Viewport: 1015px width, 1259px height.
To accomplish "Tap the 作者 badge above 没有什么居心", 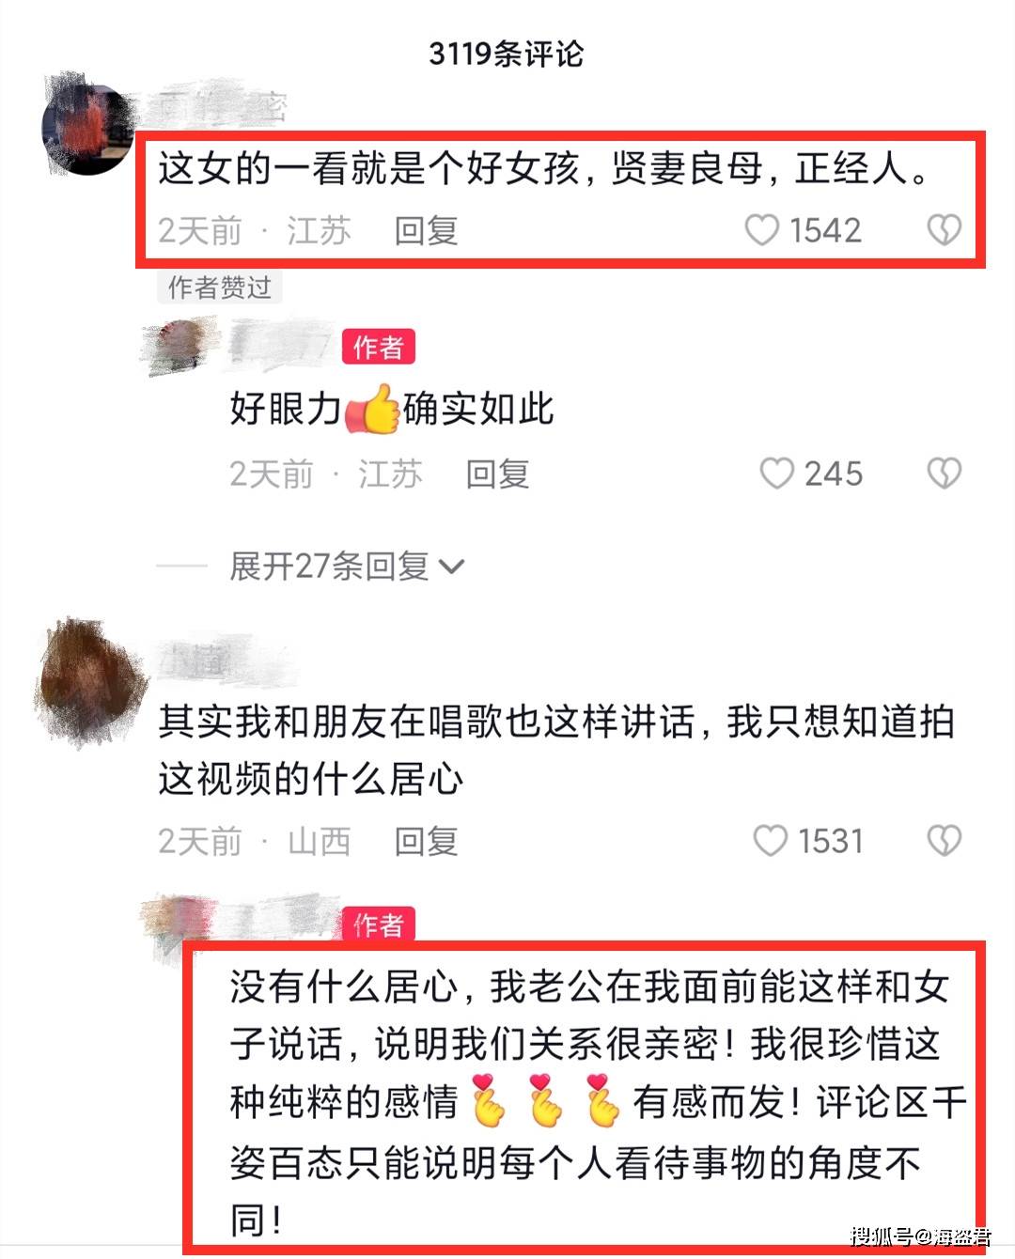I will coord(379,925).
